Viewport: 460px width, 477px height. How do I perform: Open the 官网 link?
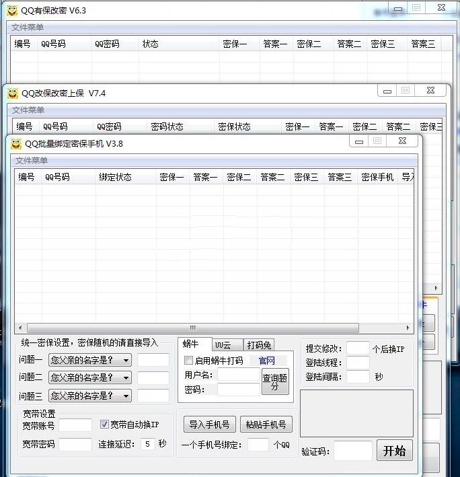[266, 361]
